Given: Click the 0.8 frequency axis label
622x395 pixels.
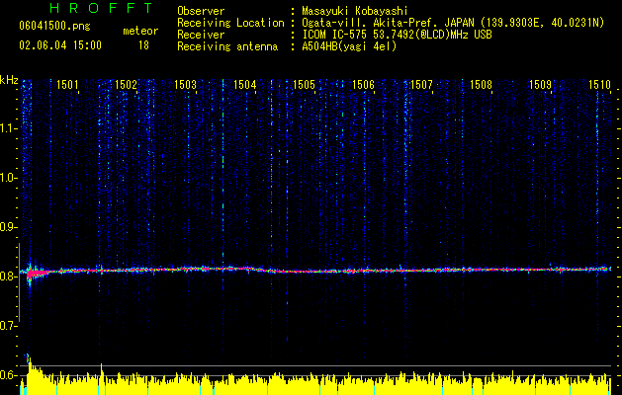Looking at the screenshot, I should click(x=9, y=276).
